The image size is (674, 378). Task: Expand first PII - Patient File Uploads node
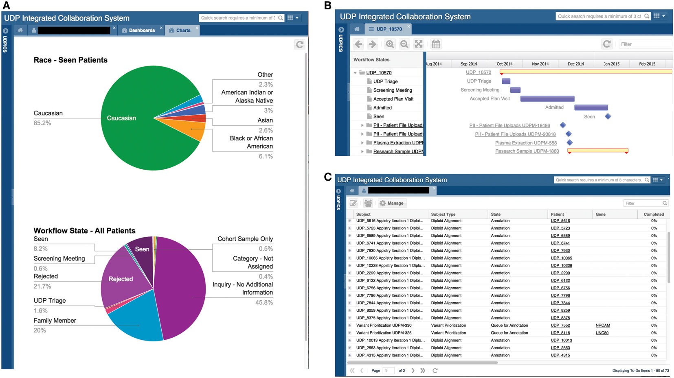point(362,125)
